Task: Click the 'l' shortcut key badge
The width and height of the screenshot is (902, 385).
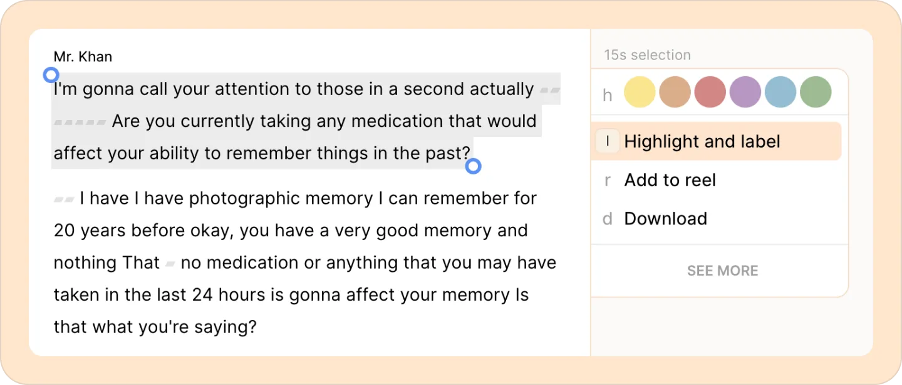Action: (608, 142)
